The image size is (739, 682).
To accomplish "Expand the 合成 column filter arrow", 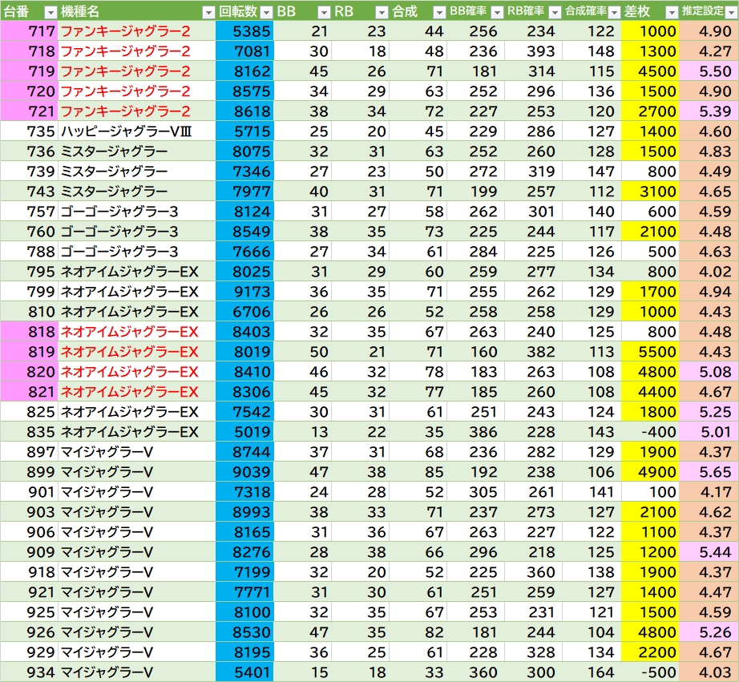I will 438,12.
